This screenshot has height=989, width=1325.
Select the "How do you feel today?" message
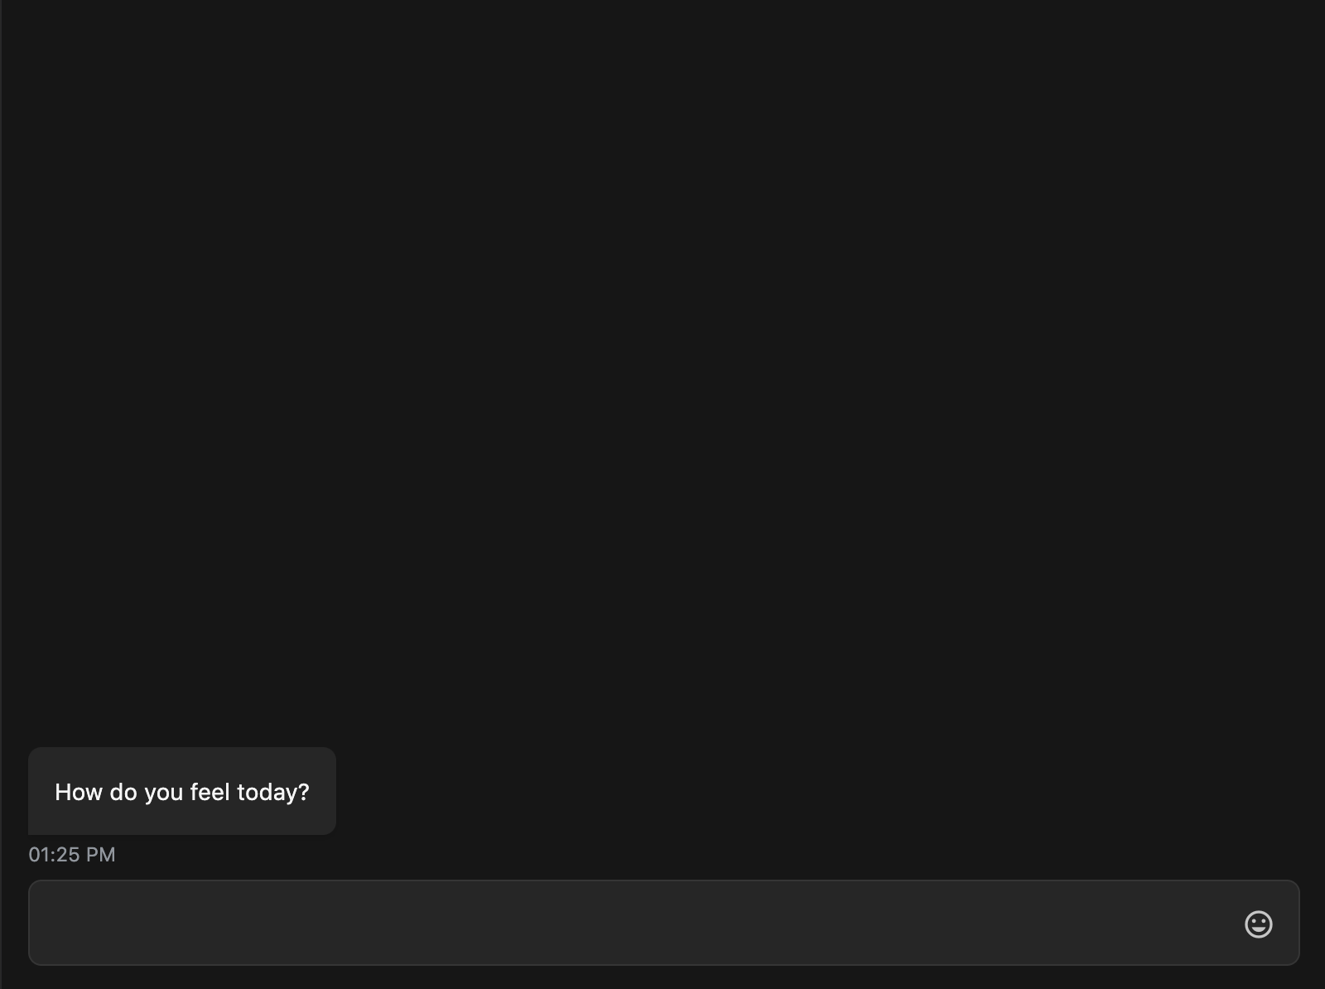coord(182,791)
